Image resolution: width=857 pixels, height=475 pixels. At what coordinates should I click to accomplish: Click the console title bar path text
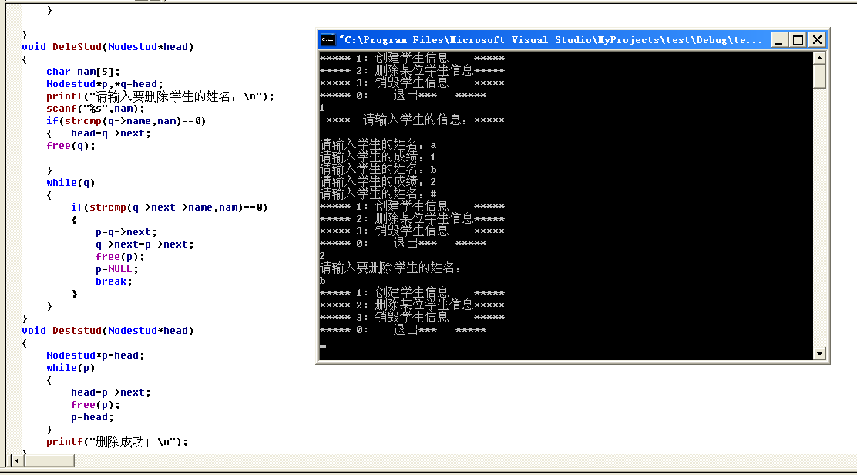pos(550,40)
